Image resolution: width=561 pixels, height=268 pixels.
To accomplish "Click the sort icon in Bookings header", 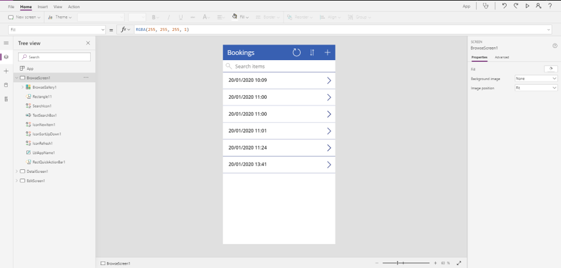I will click(x=312, y=52).
